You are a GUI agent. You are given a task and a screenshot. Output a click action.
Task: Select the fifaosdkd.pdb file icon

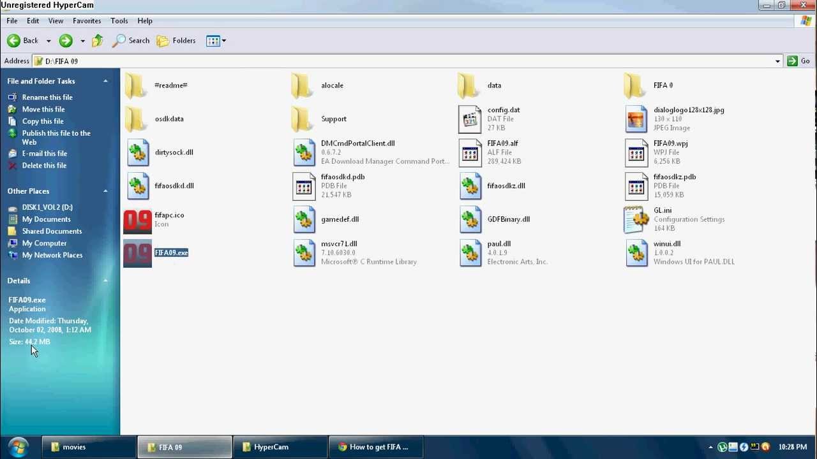coord(304,186)
